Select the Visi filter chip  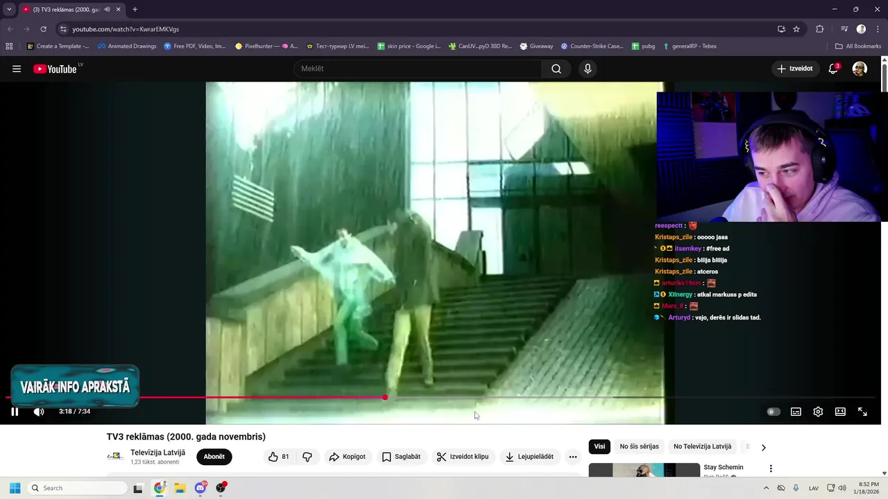(599, 446)
